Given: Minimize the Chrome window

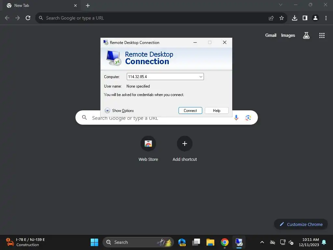Looking at the screenshot, I should [295, 5].
